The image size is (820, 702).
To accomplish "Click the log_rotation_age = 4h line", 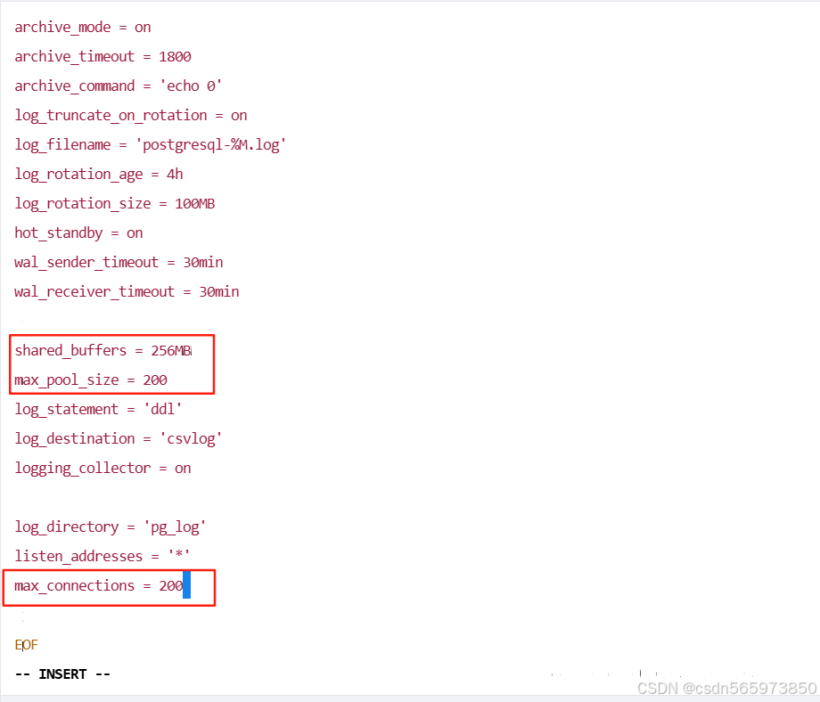I will (x=98, y=174).
